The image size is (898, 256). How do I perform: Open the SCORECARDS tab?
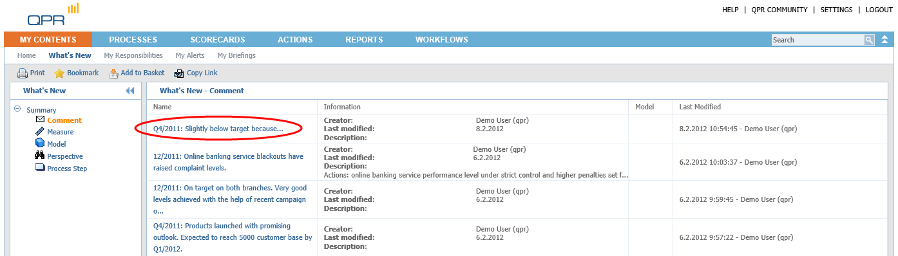tap(217, 40)
